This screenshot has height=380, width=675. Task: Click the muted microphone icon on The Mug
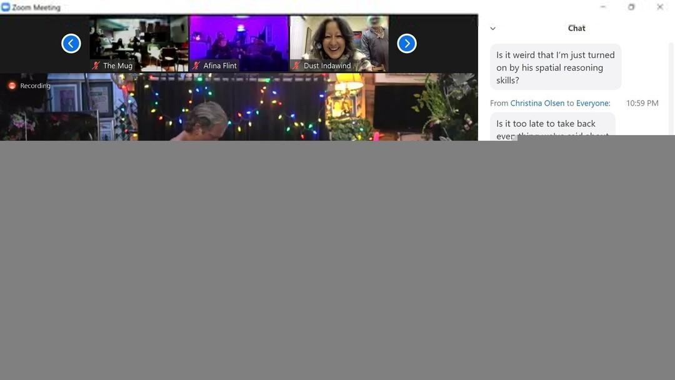pyautogui.click(x=96, y=66)
